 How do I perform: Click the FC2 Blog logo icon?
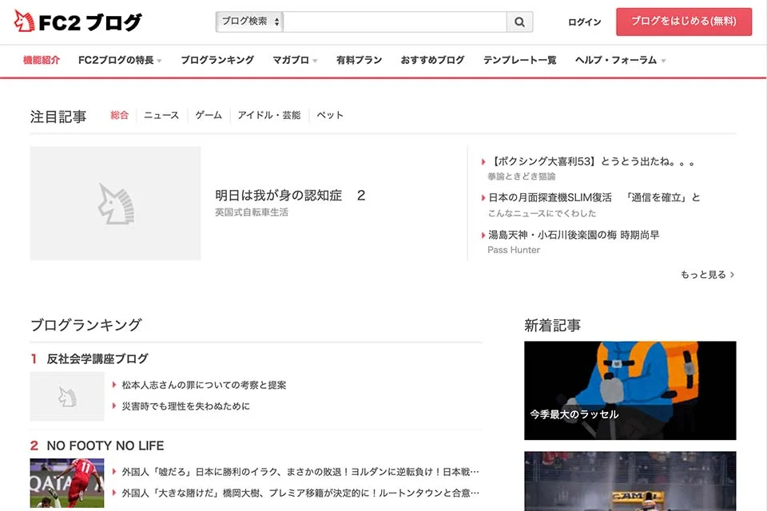24,22
